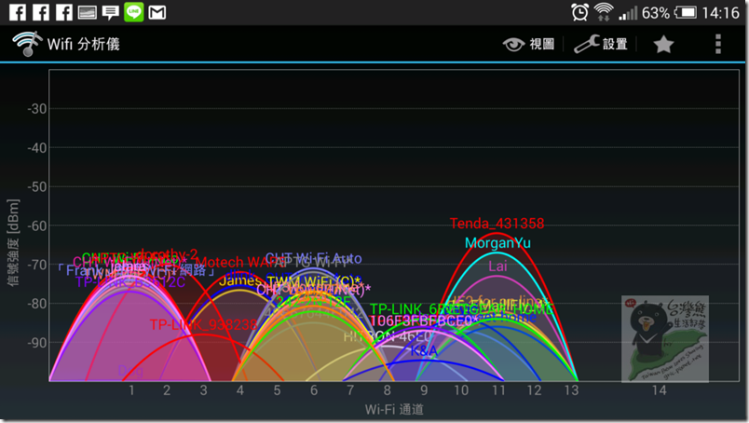Screen dimensions: 749x423
Task: Tap the -30 dBm axis value
Action: pyautogui.click(x=36, y=109)
